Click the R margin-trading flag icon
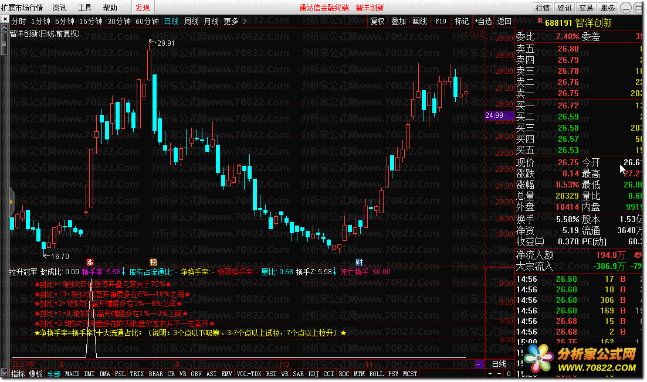 [540, 21]
